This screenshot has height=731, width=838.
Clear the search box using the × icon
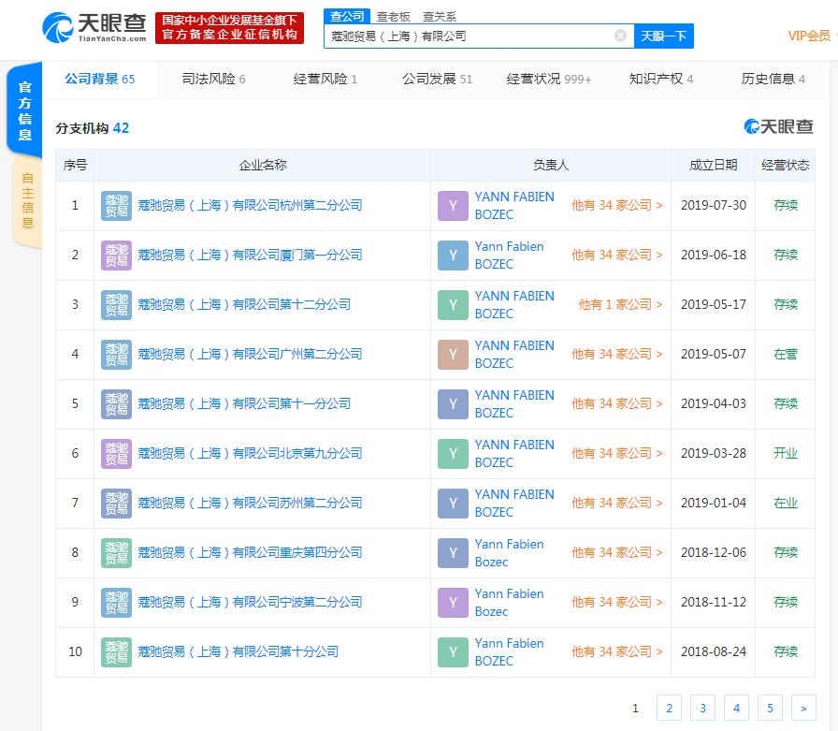tap(619, 36)
